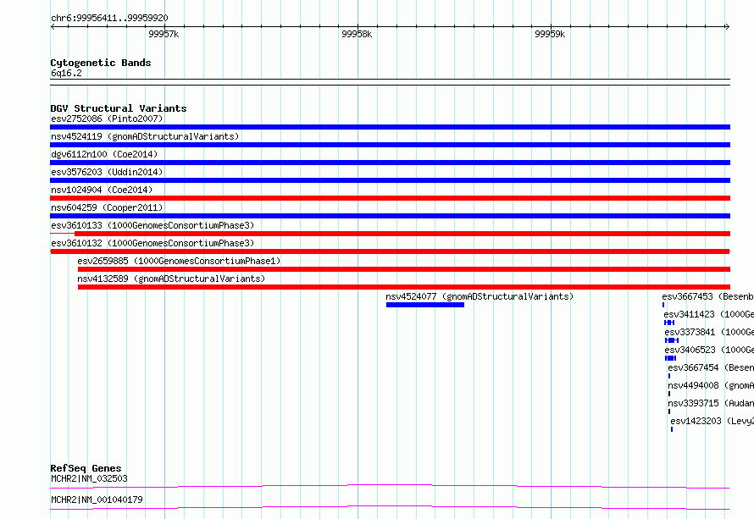The height and width of the screenshot is (519, 754).
Task: Click esv3411423 variant label
Action: 709,314
